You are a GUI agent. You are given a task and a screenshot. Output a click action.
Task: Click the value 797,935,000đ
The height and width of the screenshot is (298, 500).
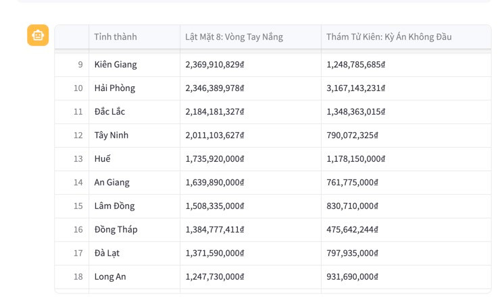352,253
